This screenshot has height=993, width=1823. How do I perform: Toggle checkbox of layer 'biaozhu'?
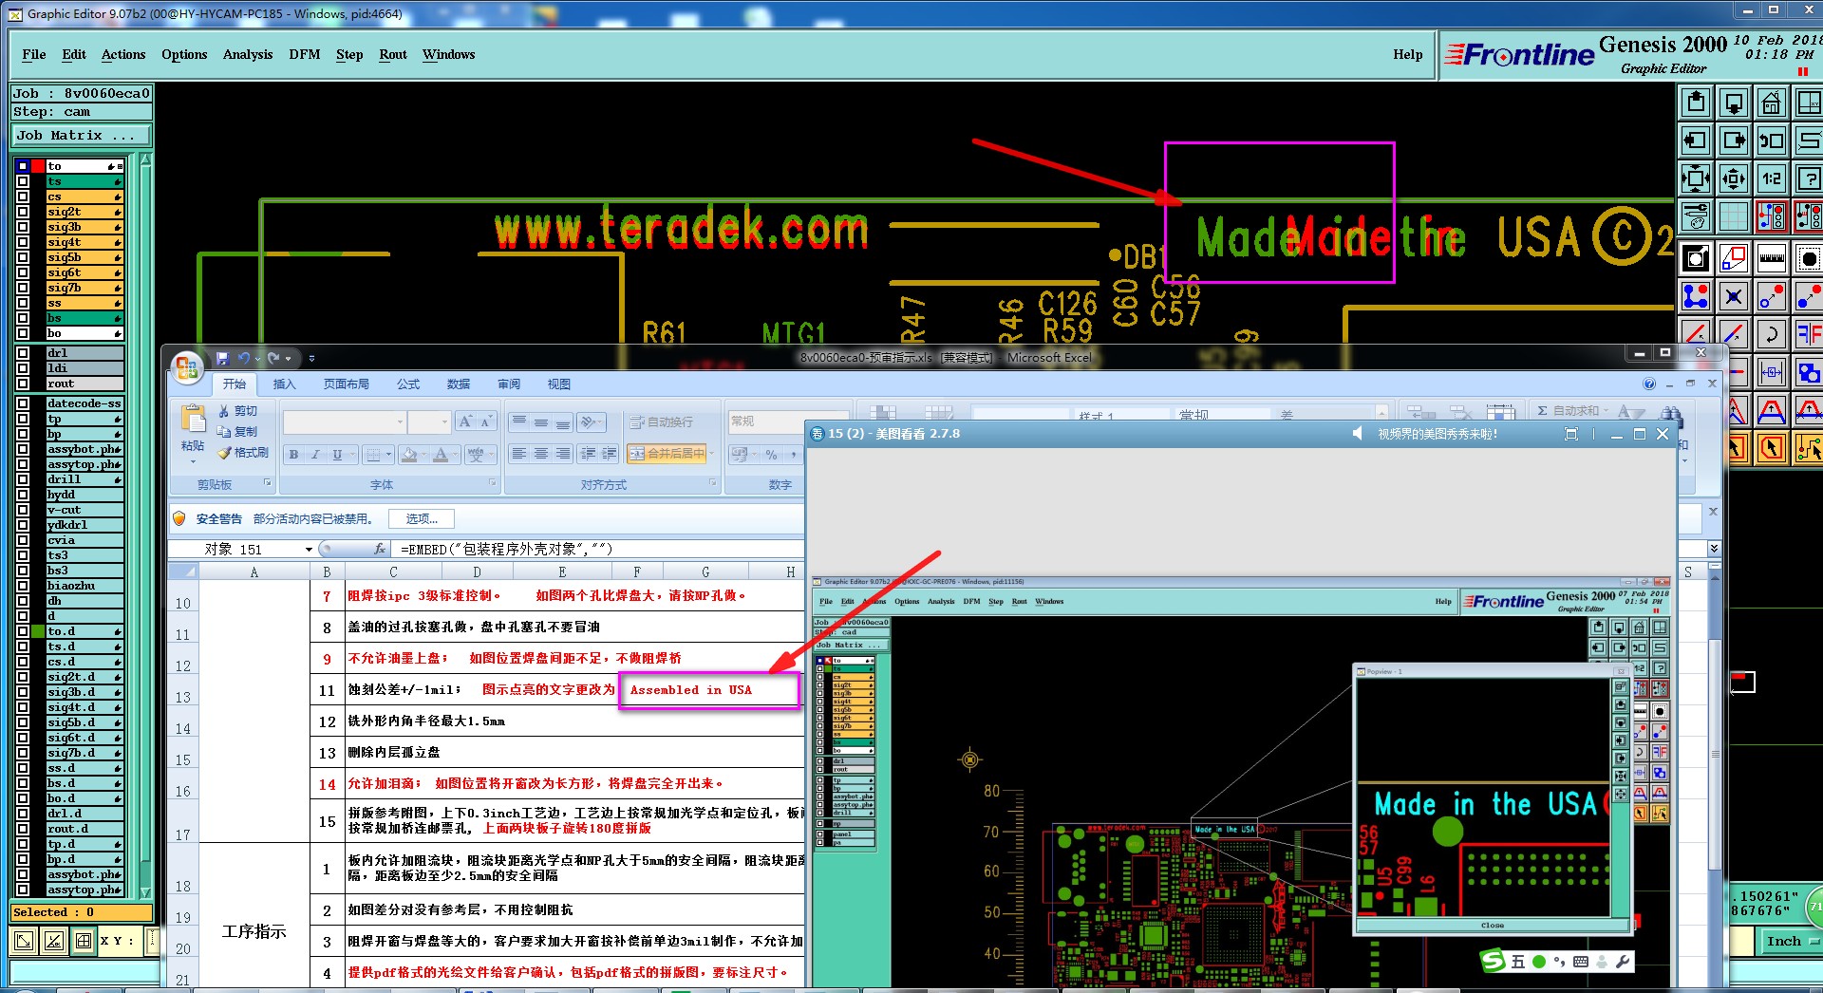23,586
